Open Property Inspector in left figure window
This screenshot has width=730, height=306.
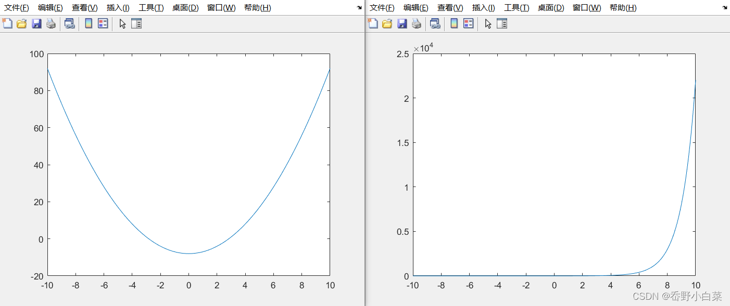[136, 23]
